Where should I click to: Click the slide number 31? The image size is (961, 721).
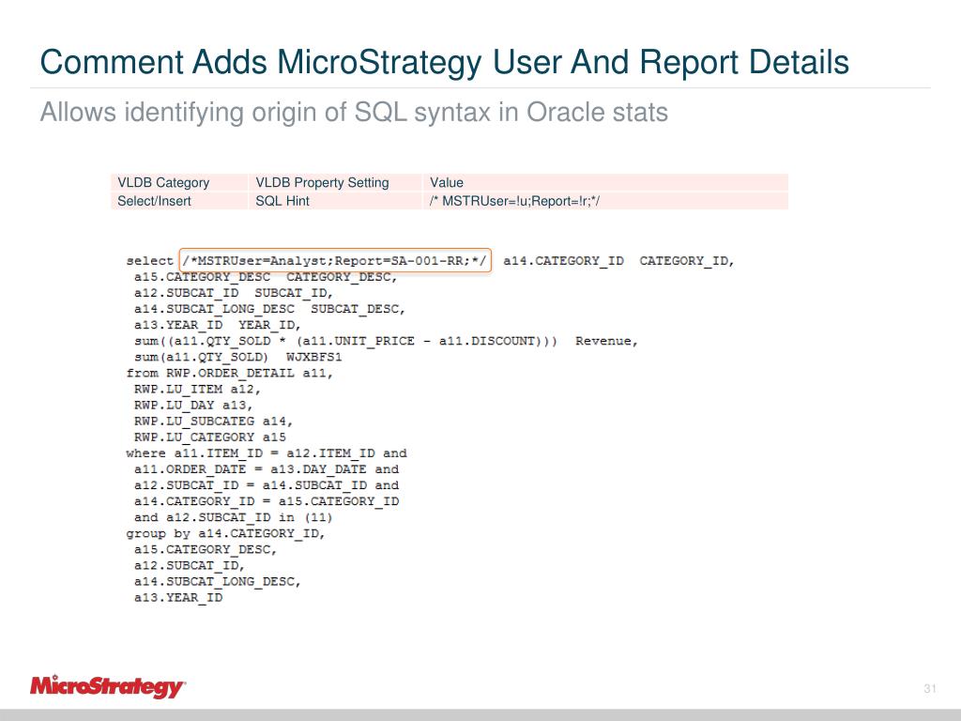point(930,688)
